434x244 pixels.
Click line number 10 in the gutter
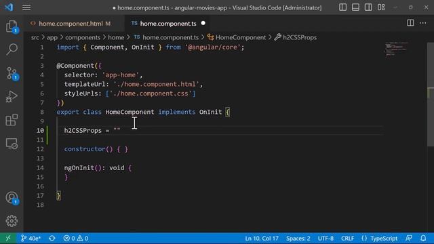click(40, 131)
